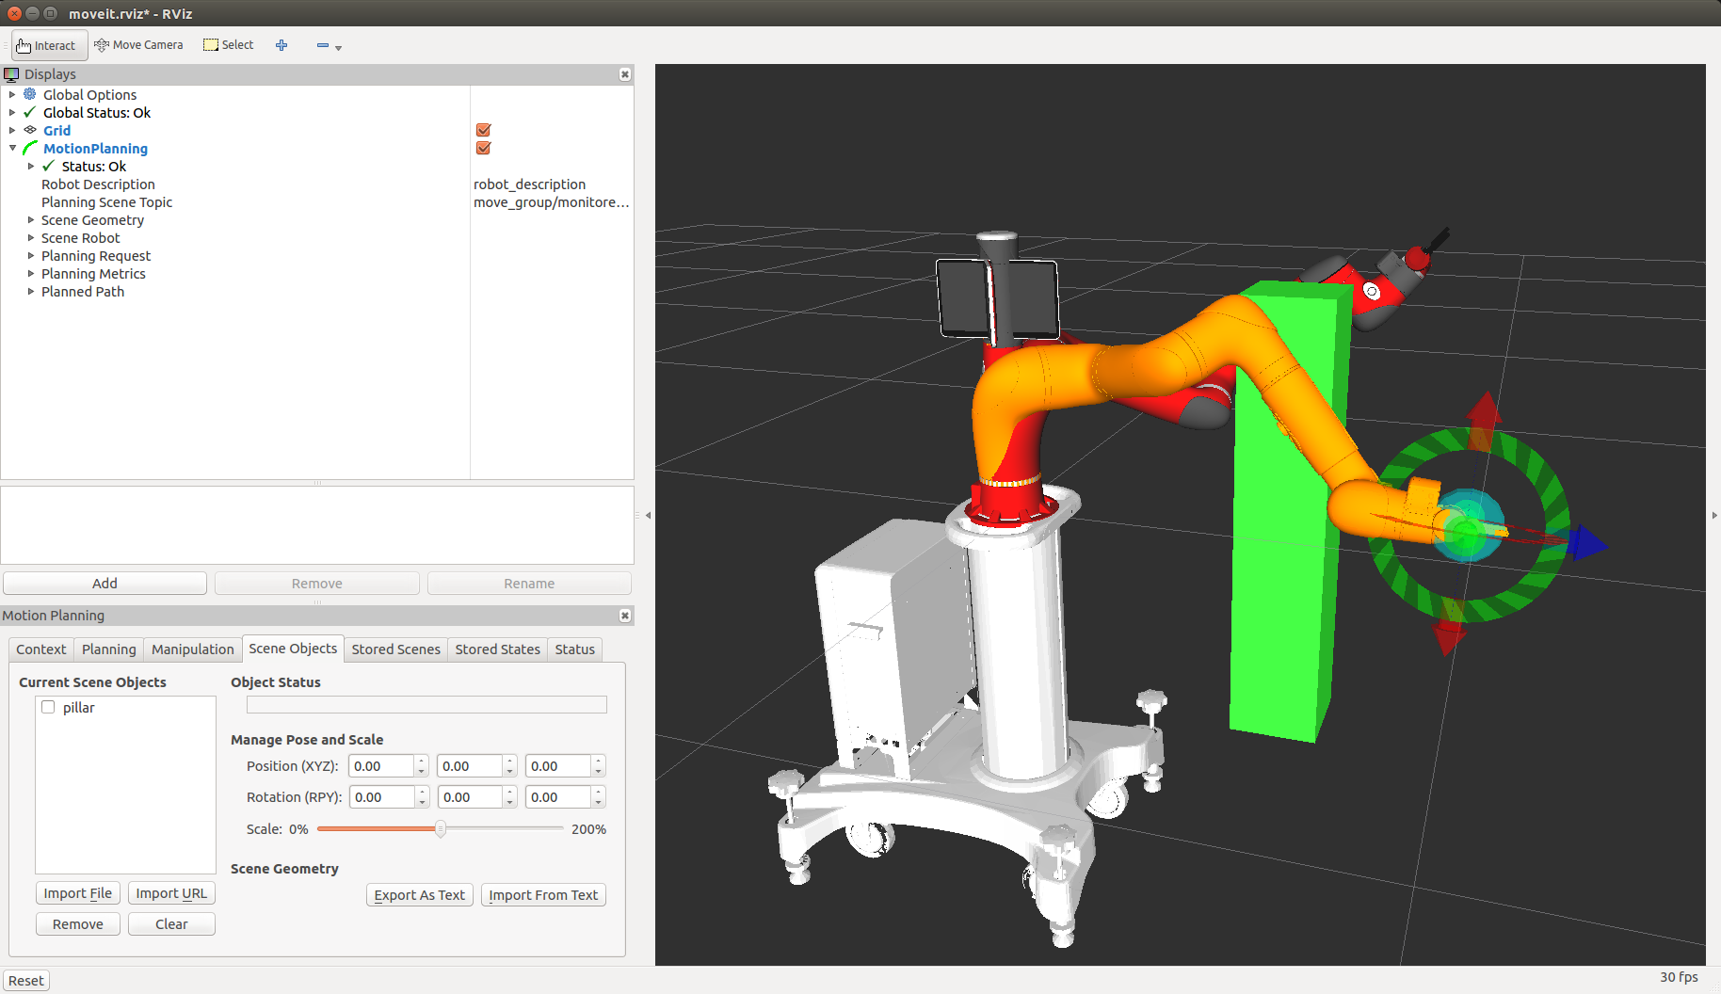Click the Global Options gear icon
The image size is (1721, 994).
point(30,94)
